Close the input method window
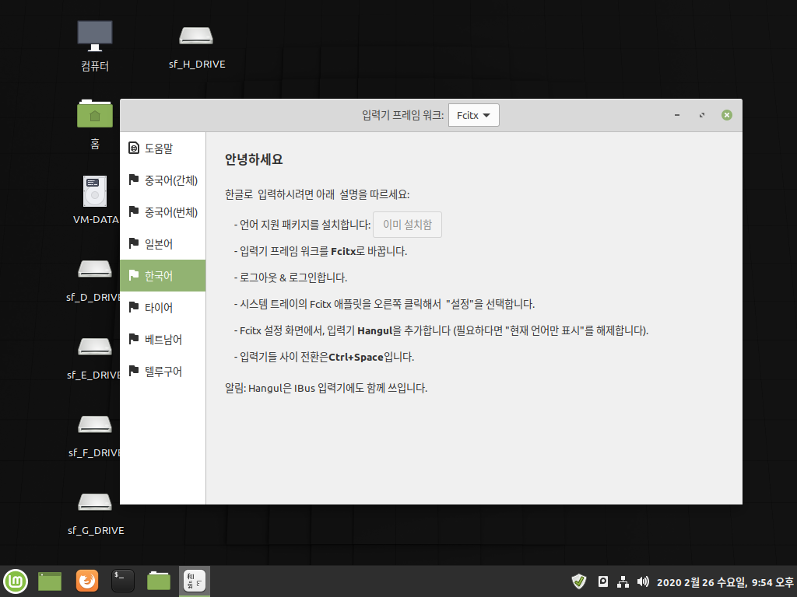Image resolution: width=797 pixels, height=597 pixels. (727, 115)
